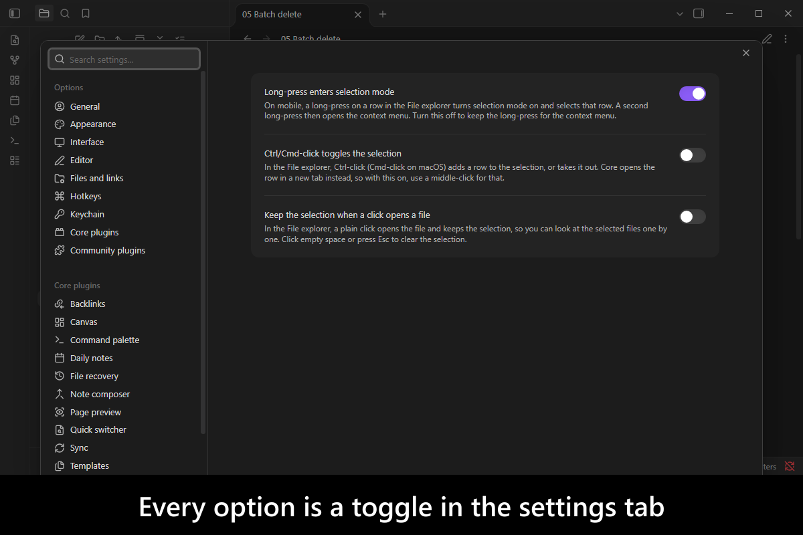The image size is (803, 535).
Task: Click the red sync status icon
Action: tap(790, 466)
